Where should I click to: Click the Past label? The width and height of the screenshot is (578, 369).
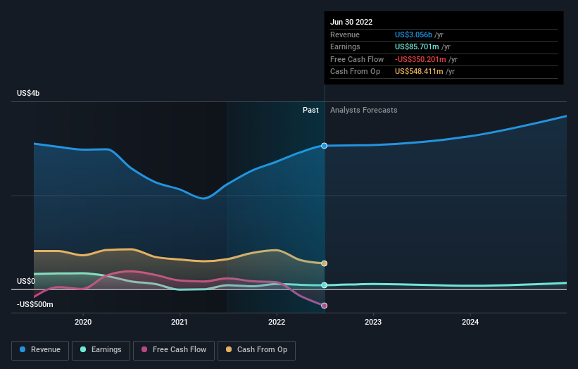pos(310,110)
